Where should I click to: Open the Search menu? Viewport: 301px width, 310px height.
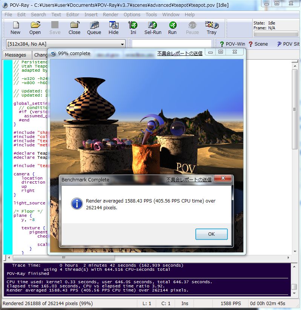tap(38, 15)
